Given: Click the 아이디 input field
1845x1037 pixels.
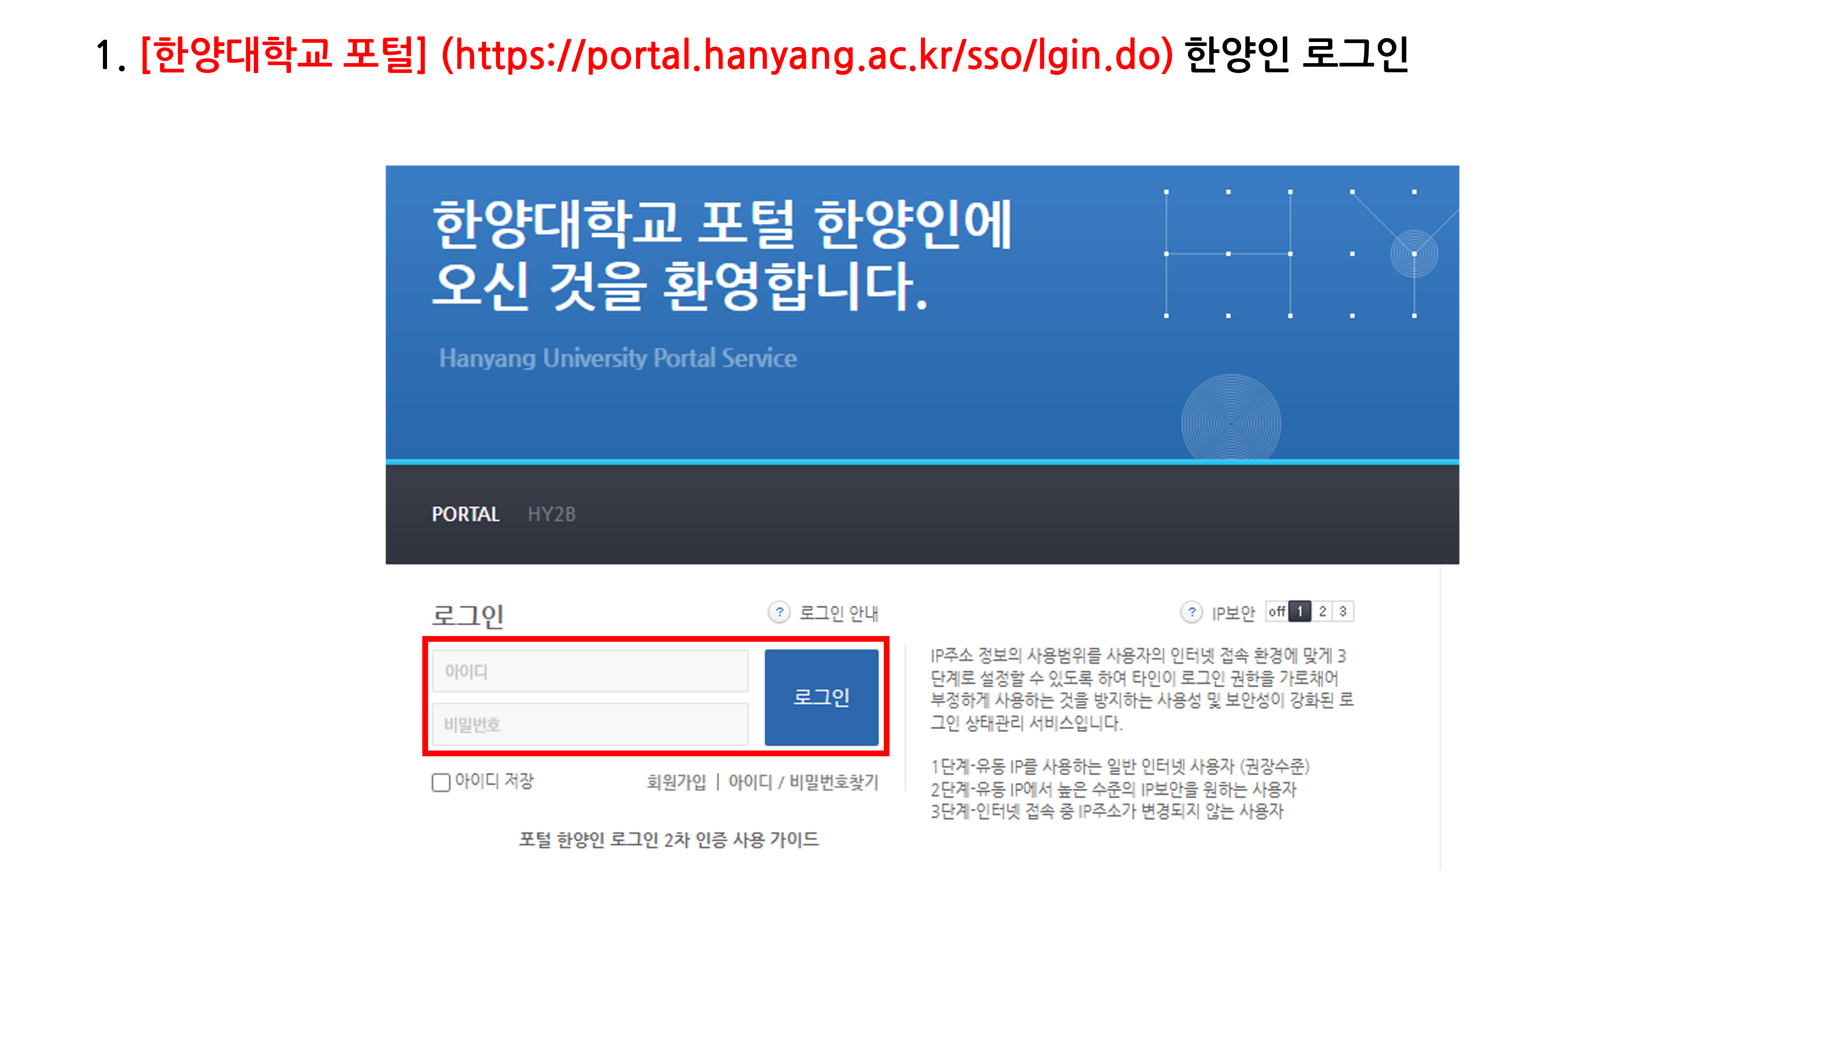Looking at the screenshot, I should (590, 671).
